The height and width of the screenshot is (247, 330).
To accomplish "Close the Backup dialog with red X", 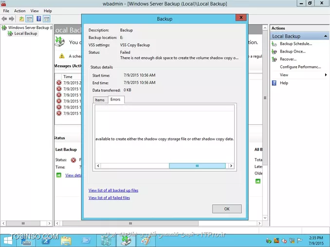I will pos(241,18).
